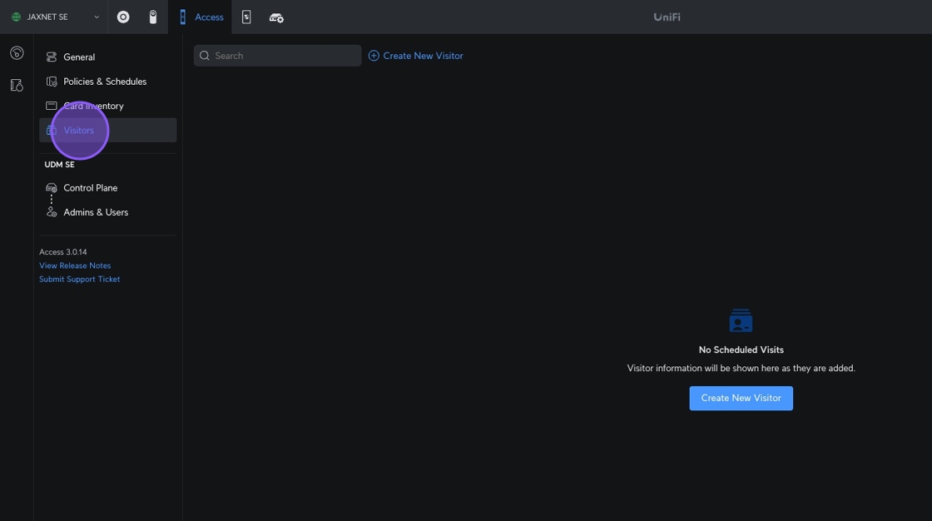Expand the JAXNET SE site dropdown

click(97, 17)
